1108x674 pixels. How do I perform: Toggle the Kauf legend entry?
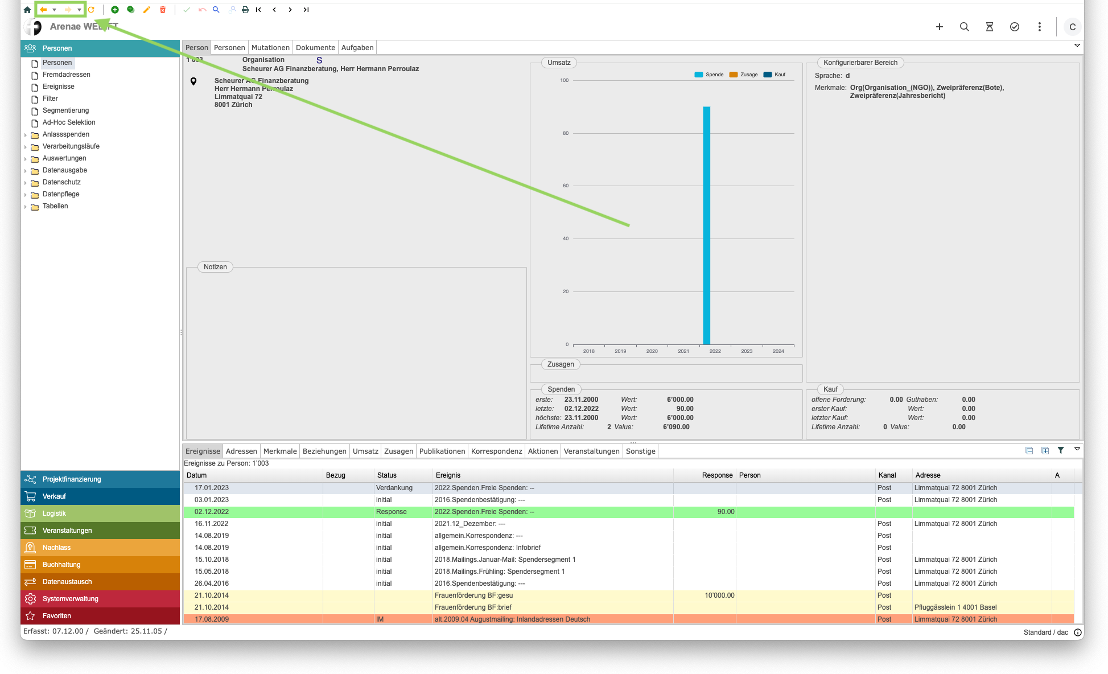coord(775,75)
